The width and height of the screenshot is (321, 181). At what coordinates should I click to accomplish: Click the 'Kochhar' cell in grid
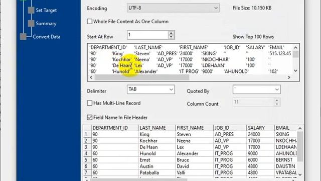[157, 141]
